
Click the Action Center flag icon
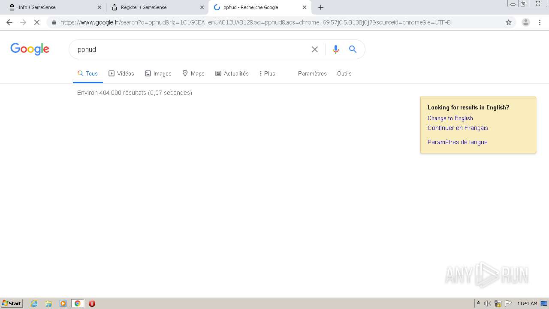coord(508,303)
